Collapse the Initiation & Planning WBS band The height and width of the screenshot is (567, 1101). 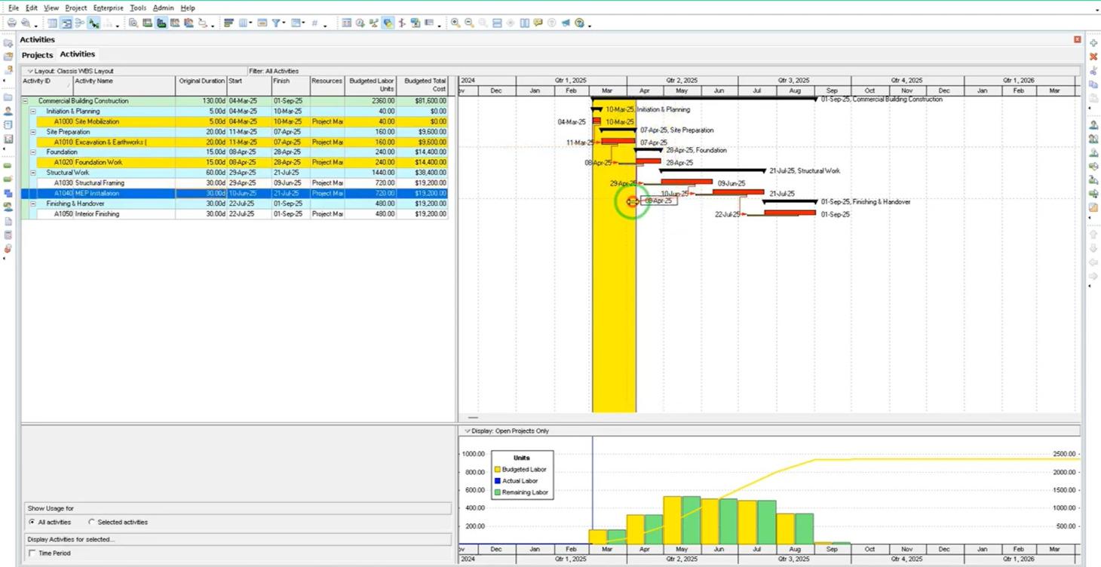pos(33,111)
